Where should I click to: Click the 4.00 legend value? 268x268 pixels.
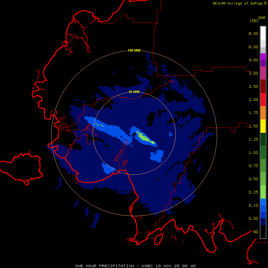point(253,60)
